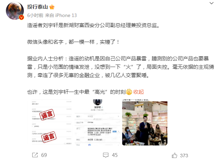Click the 6小时前 timestamp link
219x159 pixels.
tap(35, 15)
